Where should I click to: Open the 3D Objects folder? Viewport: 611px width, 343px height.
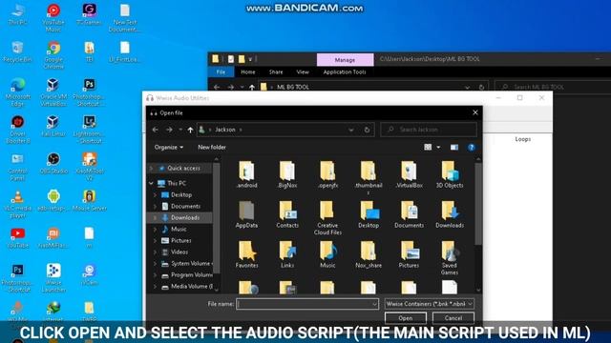450,175
